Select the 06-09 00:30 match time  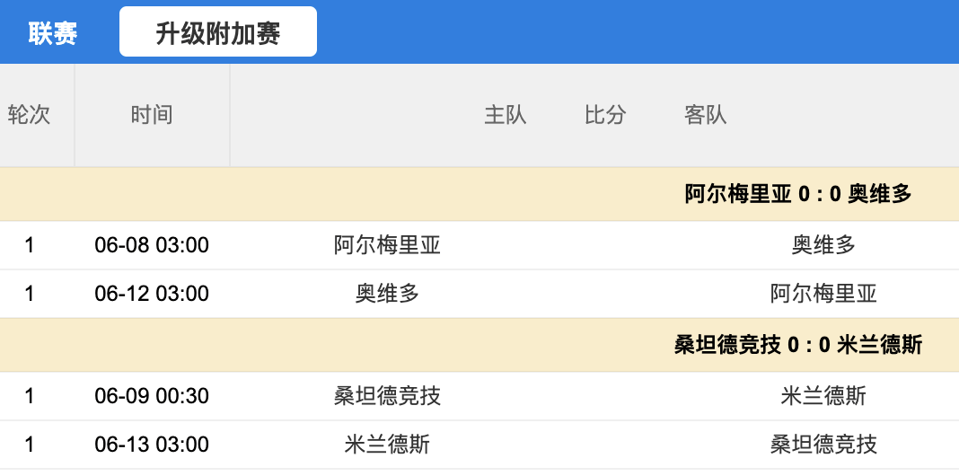(152, 396)
